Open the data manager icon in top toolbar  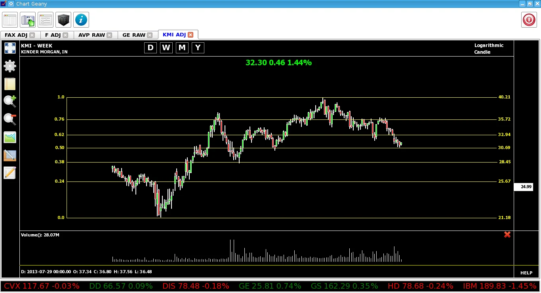click(10, 20)
